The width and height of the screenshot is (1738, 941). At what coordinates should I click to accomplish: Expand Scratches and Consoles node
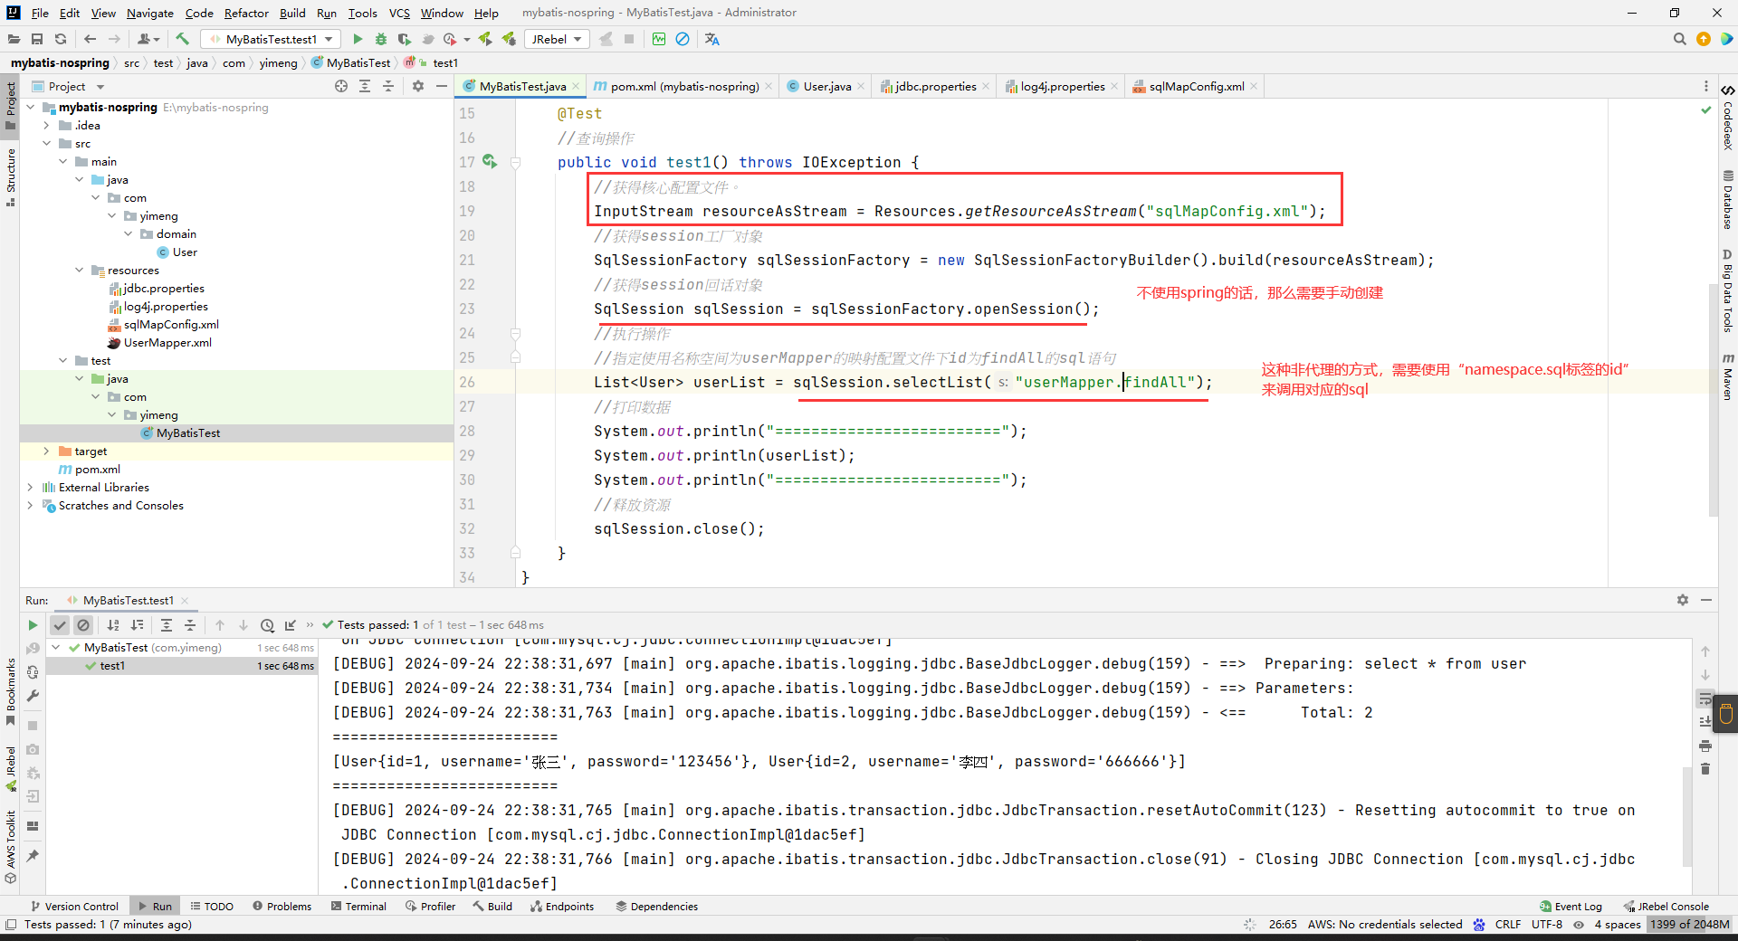(31, 505)
